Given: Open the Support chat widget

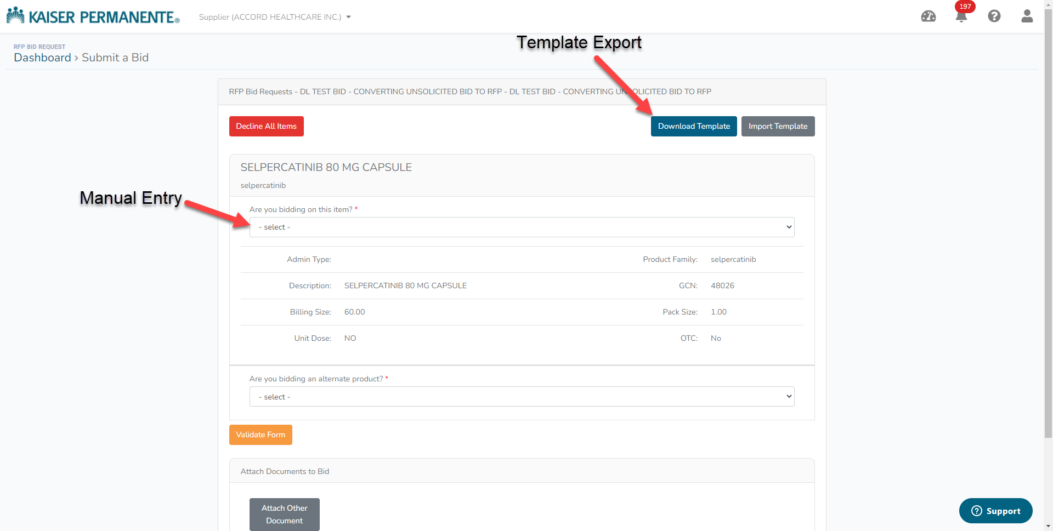Looking at the screenshot, I should pyautogui.click(x=995, y=511).
